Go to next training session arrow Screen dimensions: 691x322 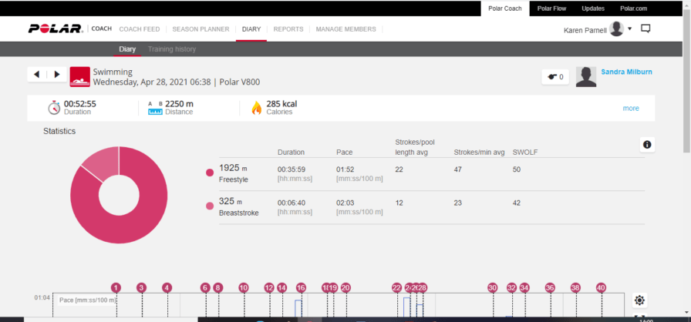tap(56, 75)
